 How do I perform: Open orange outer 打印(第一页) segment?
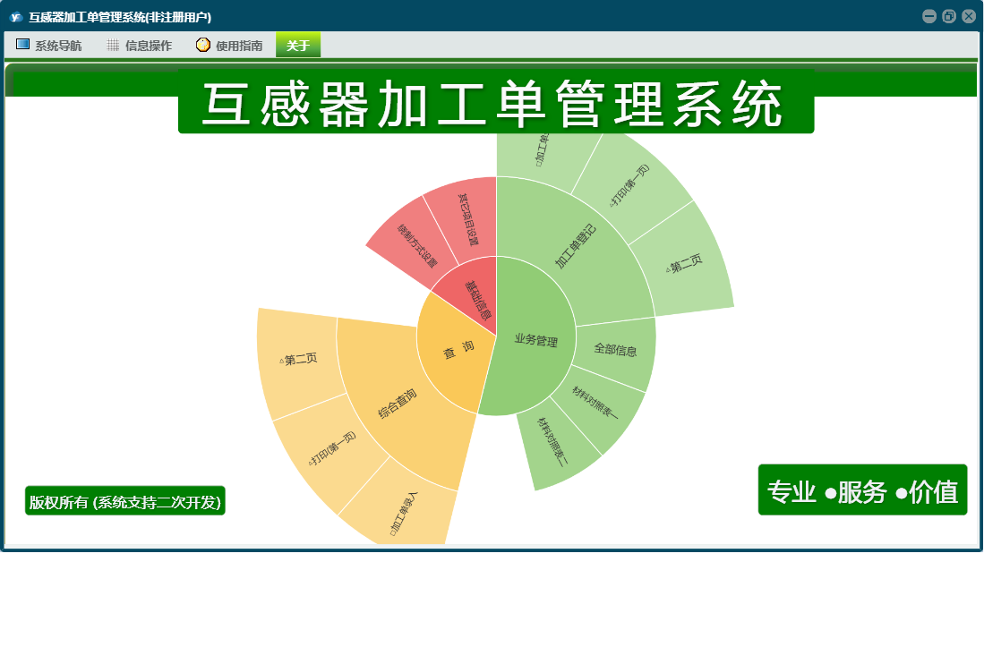331,451
